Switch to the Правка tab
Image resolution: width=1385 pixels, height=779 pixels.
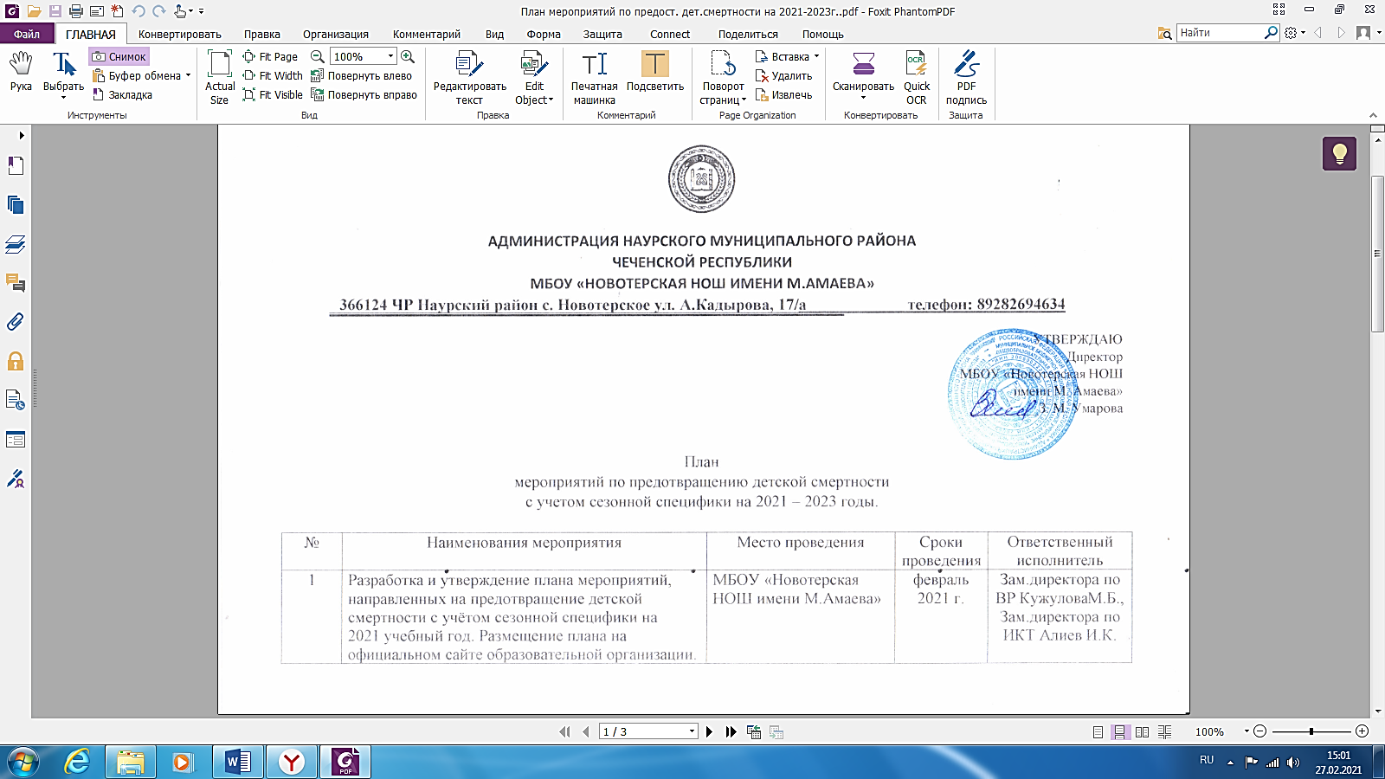[x=261, y=34]
